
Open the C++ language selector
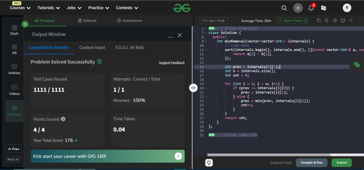coord(214,20)
